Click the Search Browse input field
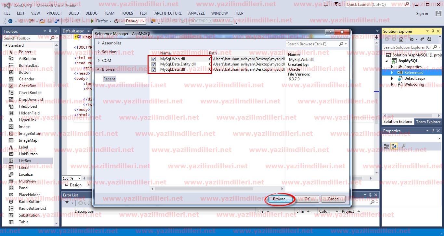This screenshot has height=236, width=444. tap(317, 44)
